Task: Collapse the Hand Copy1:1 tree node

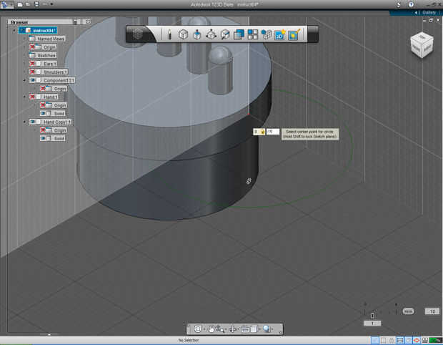Action: tap(25, 122)
